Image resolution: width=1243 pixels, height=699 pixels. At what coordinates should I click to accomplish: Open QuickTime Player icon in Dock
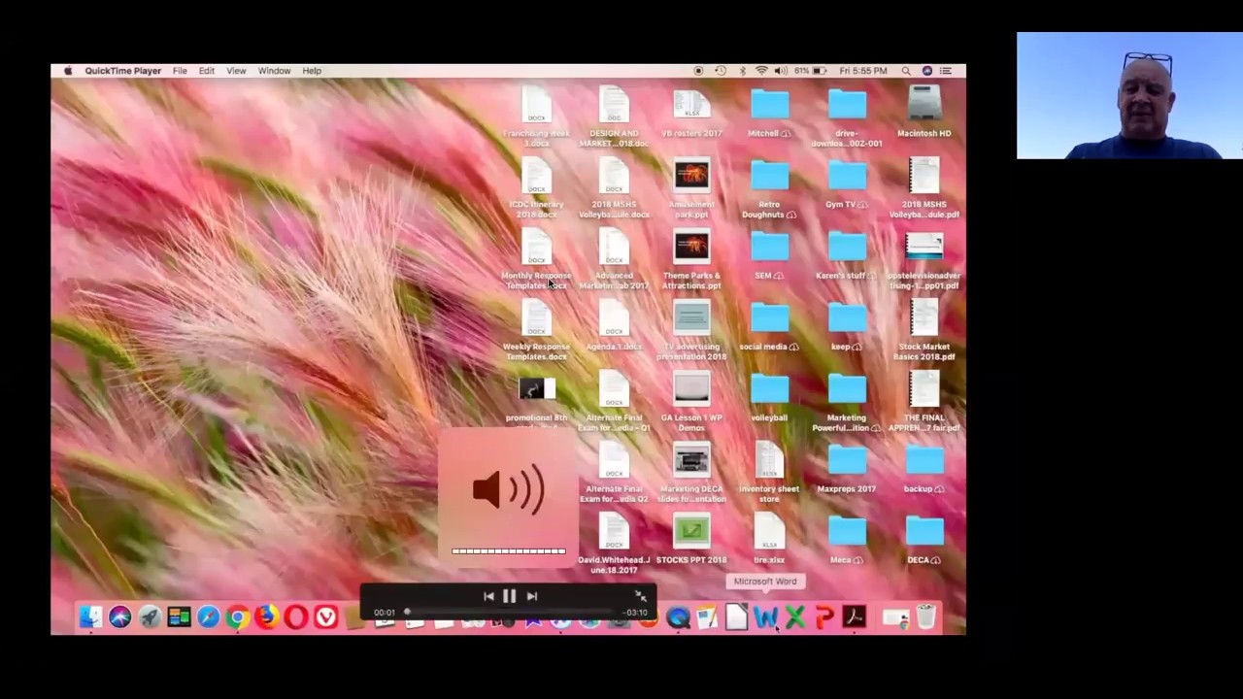(x=678, y=617)
